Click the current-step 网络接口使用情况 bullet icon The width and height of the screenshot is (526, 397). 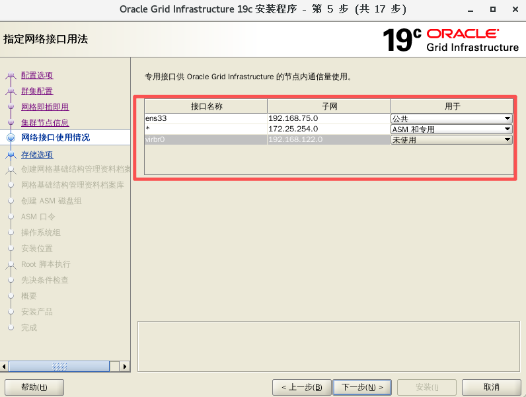tap(11, 137)
